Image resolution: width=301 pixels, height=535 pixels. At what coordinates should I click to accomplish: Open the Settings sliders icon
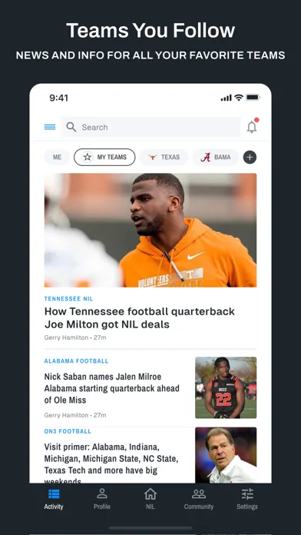tap(247, 493)
